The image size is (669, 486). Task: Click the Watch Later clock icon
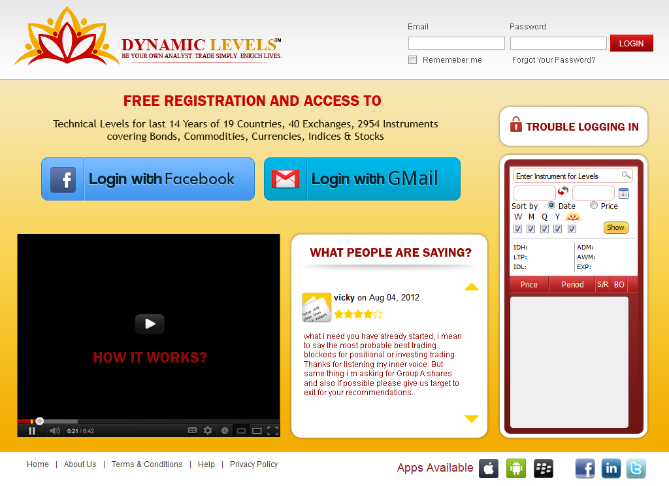tap(225, 431)
